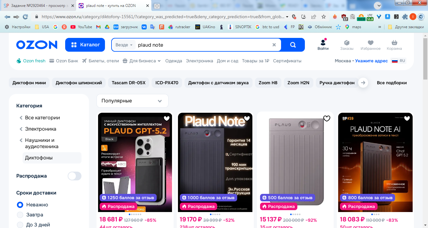Clear the search field text
428x228 pixels.
pyautogui.click(x=274, y=45)
